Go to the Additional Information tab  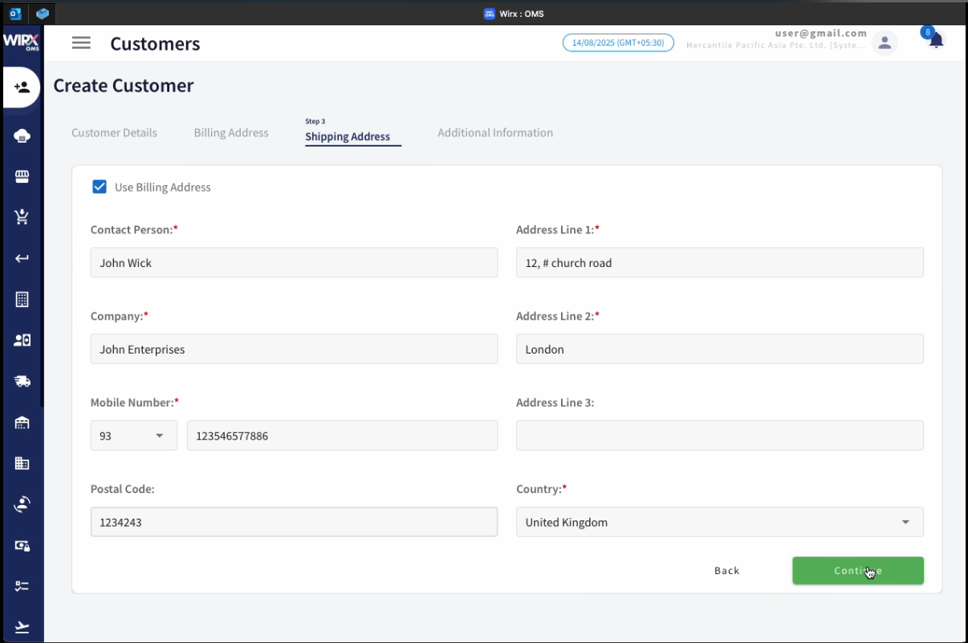pyautogui.click(x=495, y=132)
